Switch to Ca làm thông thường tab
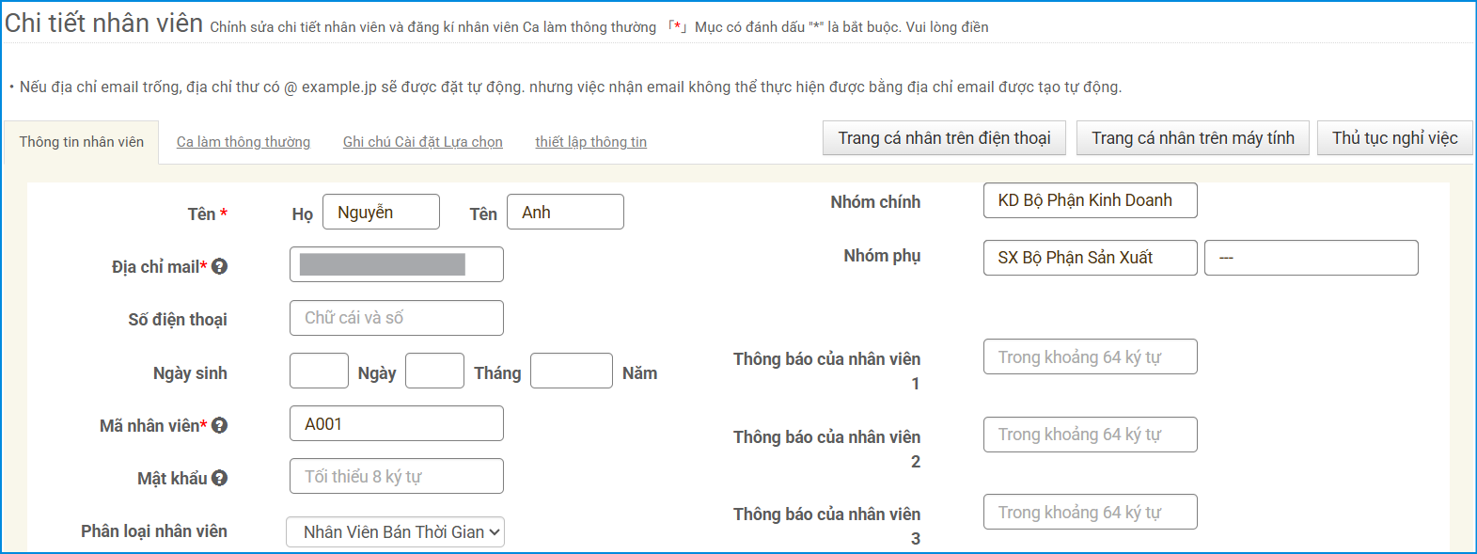Screen dimensions: 1477x554 244,142
